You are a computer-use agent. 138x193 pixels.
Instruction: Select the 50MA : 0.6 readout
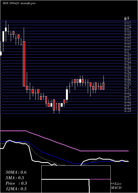tap(16, 172)
